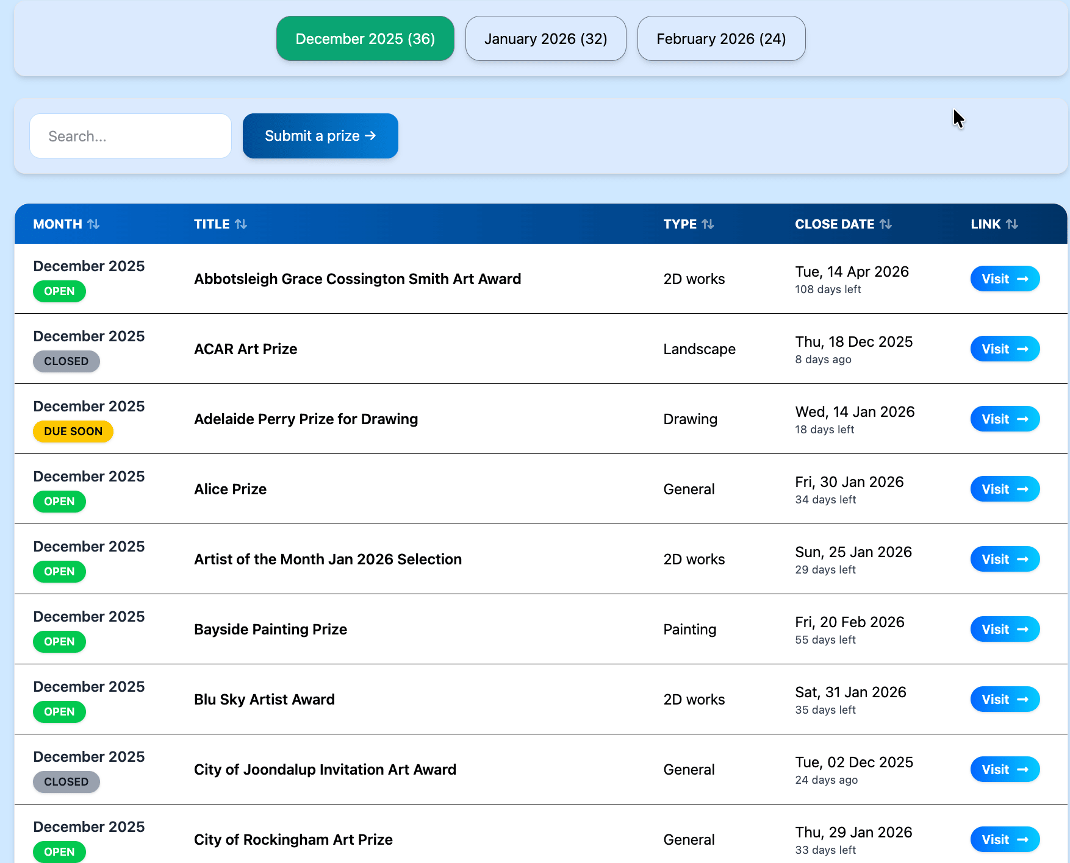The width and height of the screenshot is (1070, 863).
Task: Click the Close Date sort arrows
Action: [x=886, y=224]
